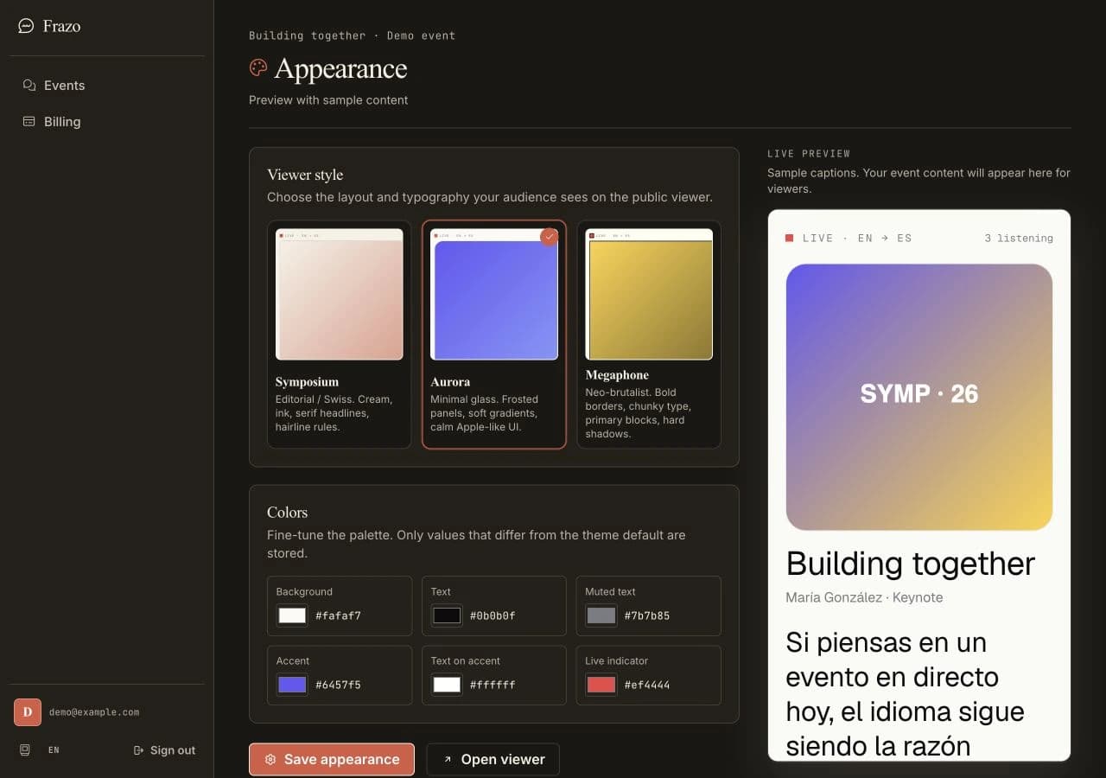The height and width of the screenshot is (778, 1106).
Task: Open the Text on accent color swatch
Action: (x=447, y=685)
